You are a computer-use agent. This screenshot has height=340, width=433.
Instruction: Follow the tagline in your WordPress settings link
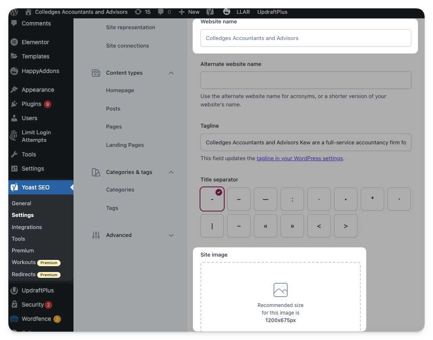(x=299, y=159)
